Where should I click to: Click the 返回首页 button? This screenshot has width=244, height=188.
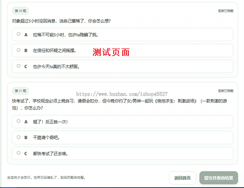coord(182,178)
